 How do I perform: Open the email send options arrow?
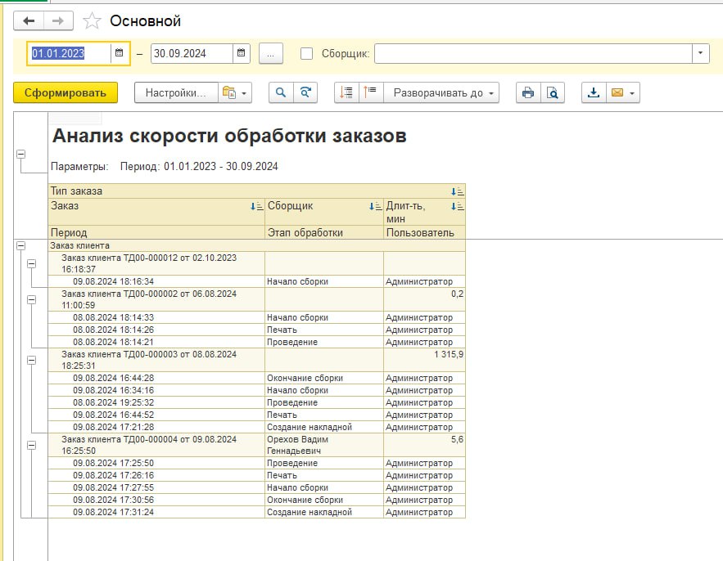click(x=632, y=93)
